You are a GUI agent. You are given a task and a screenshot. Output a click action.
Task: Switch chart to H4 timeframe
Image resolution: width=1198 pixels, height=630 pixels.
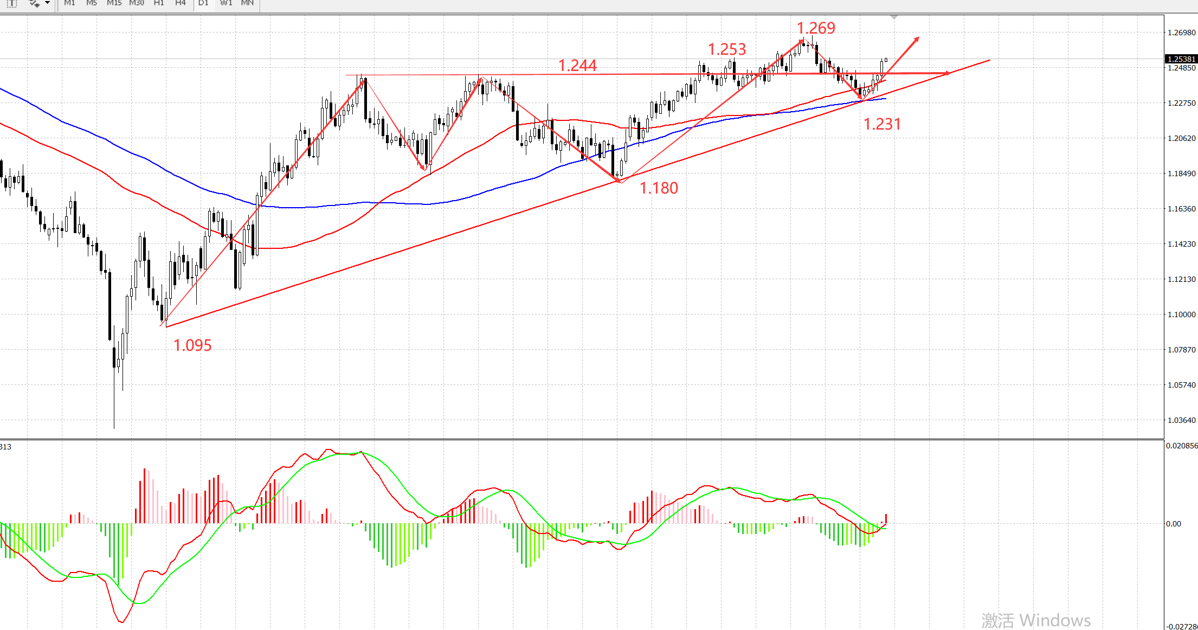[181, 3]
